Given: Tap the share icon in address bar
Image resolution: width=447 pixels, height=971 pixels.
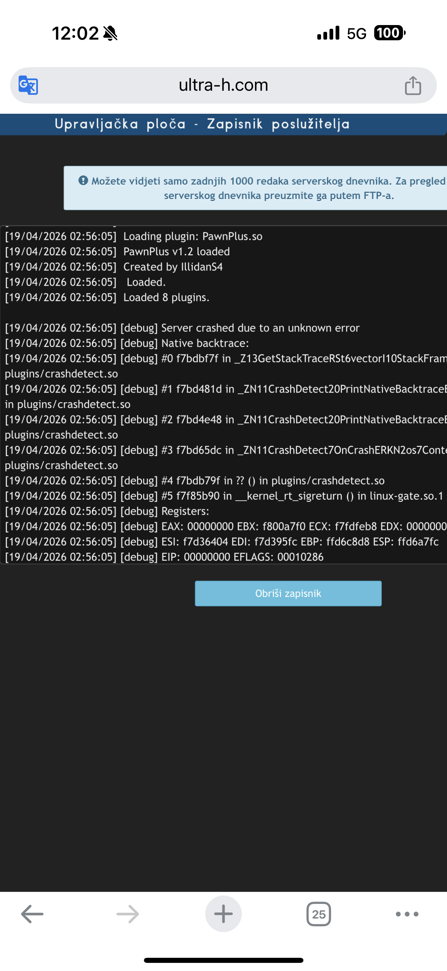Looking at the screenshot, I should pyautogui.click(x=413, y=85).
